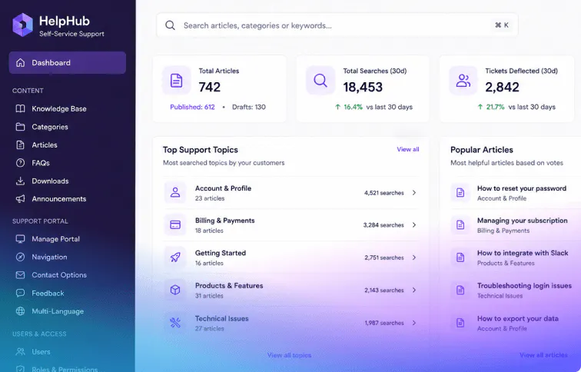Image resolution: width=581 pixels, height=372 pixels.
Task: Click the 4,521 searches count
Action: tap(384, 193)
